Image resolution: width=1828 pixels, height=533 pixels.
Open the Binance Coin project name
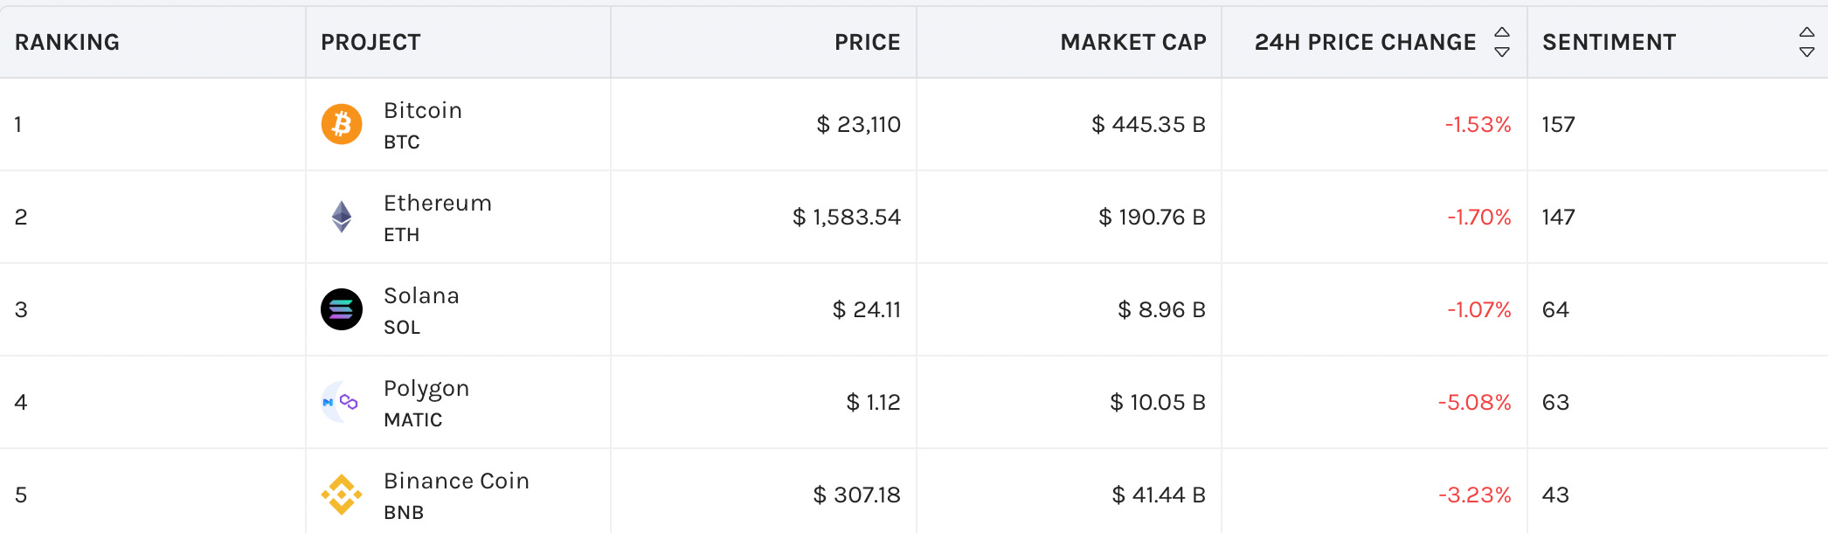[456, 481]
